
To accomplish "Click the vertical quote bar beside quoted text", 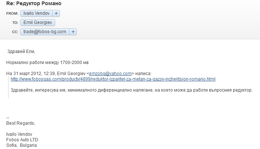I will [8, 87].
